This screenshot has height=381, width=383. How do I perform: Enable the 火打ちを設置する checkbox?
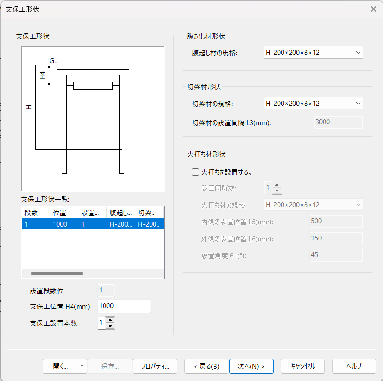tap(196, 172)
